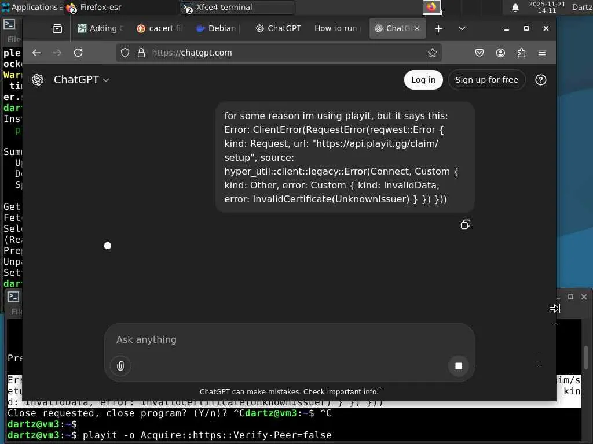Open the ChatGPT model selector dropdown
Screen dimensions: 593x444
tap(81, 80)
